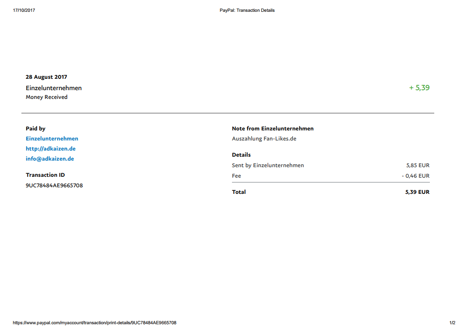The height and width of the screenshot is (333, 467).
Task: Click the 28 August 2017 date
Action: pos(46,77)
